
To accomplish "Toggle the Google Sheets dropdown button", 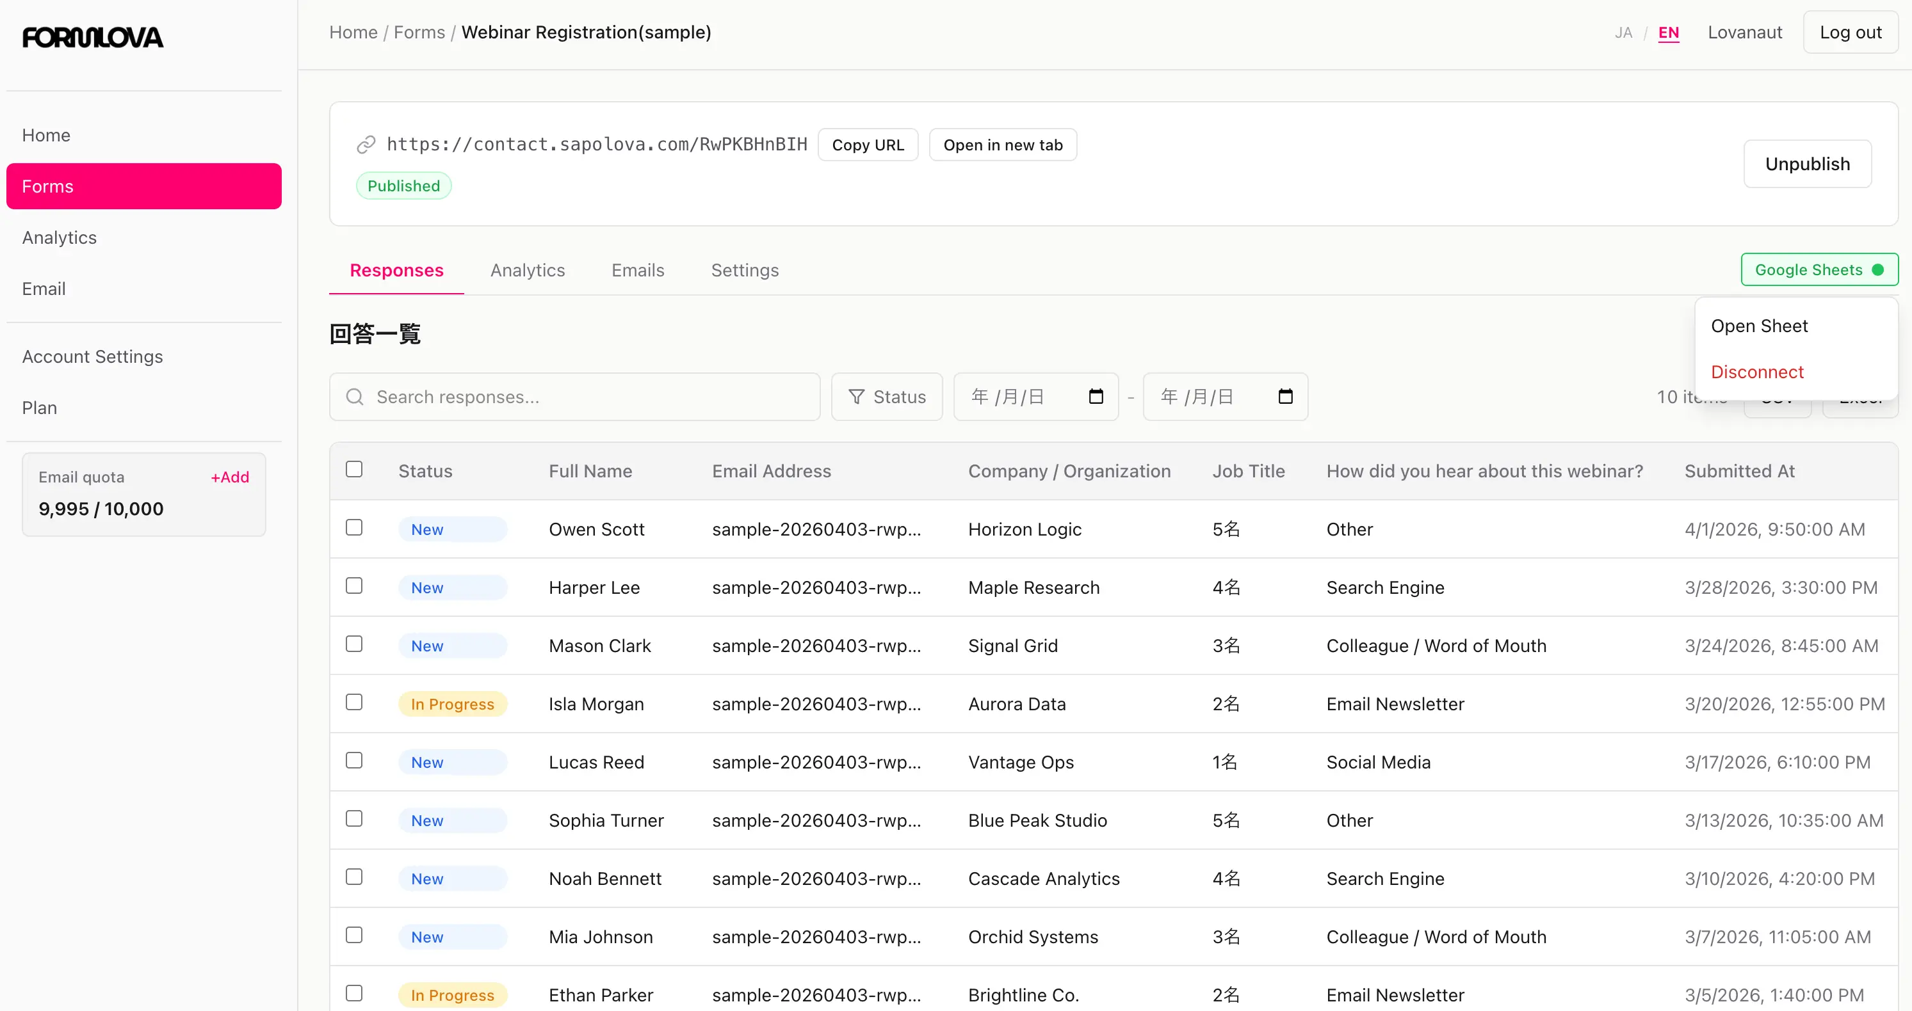I will click(1819, 270).
